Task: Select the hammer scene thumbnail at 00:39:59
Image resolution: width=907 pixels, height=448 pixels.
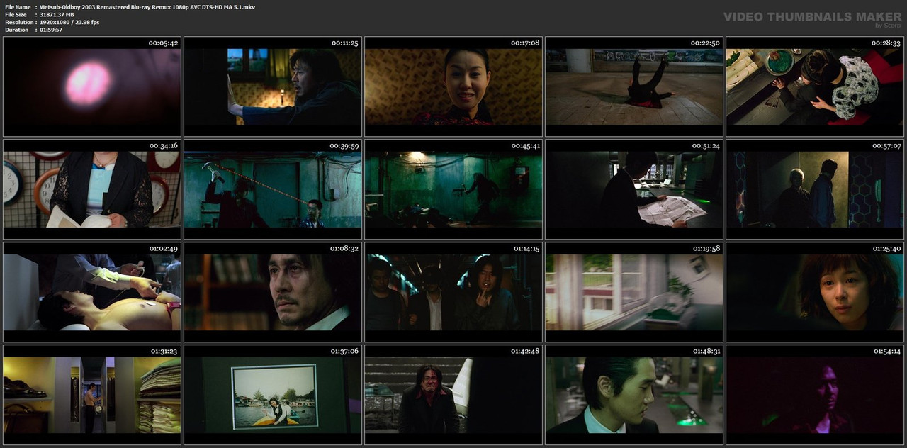Action: pyautogui.click(x=273, y=189)
